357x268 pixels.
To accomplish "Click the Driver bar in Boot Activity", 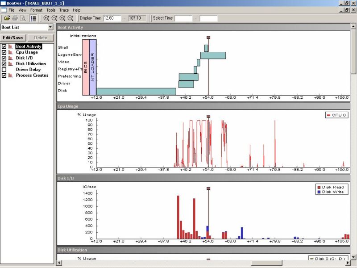I will click(186, 84).
